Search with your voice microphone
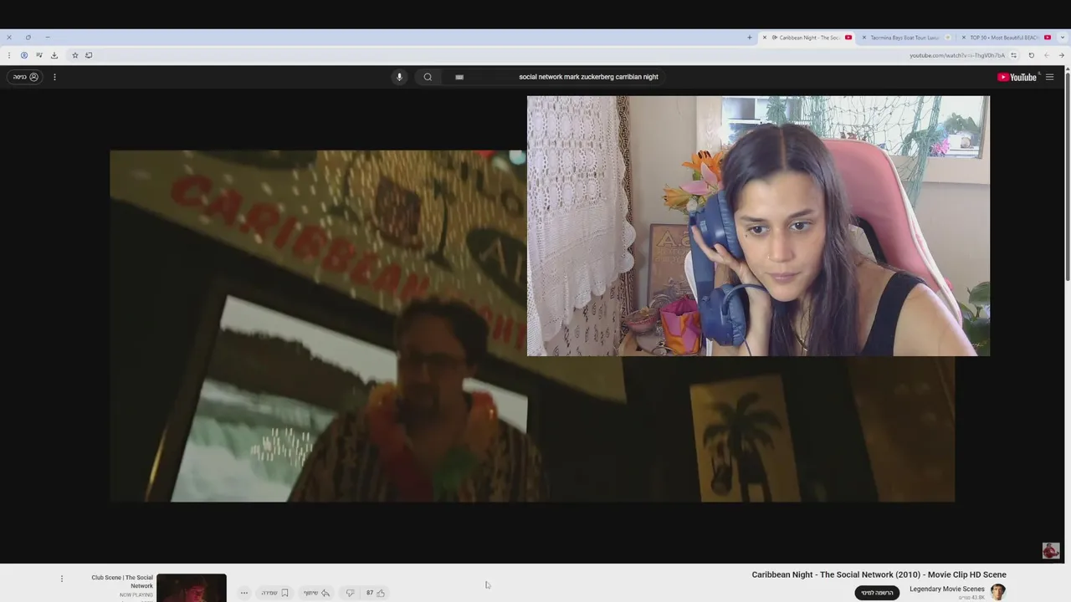The image size is (1071, 602). tap(399, 77)
